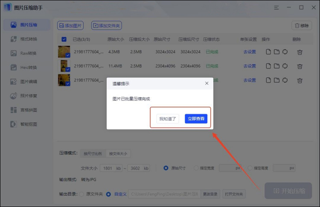Select the 原始尺寸 radio button

(x=166, y=168)
